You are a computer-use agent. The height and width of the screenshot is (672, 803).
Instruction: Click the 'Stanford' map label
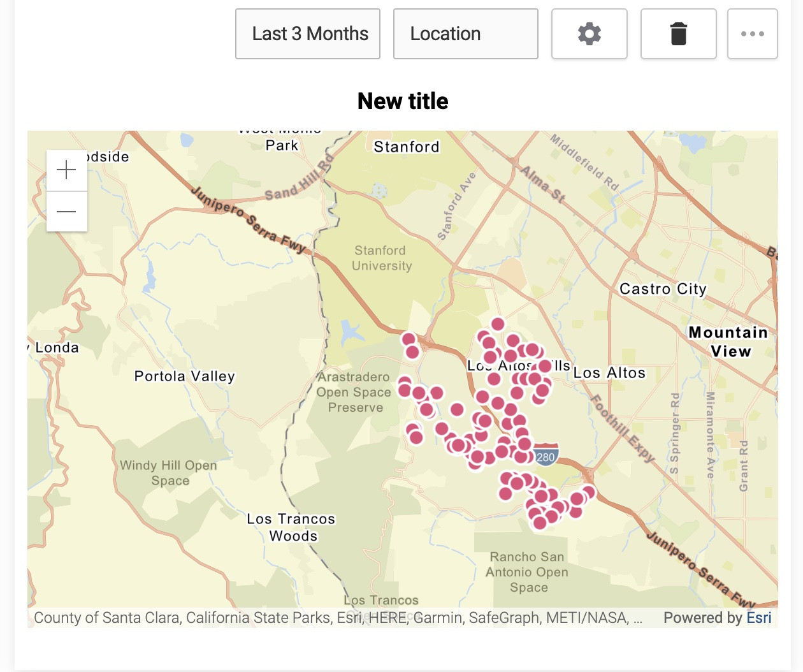pyautogui.click(x=407, y=147)
